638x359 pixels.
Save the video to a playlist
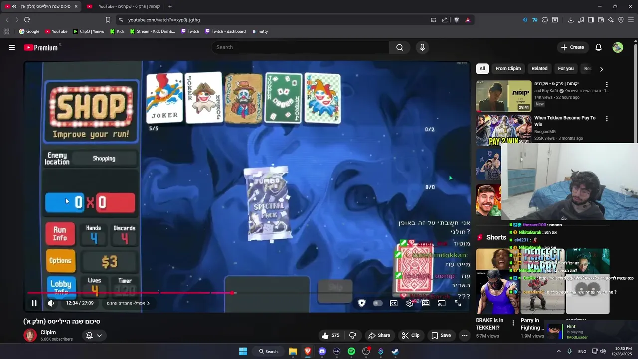[x=441, y=335]
